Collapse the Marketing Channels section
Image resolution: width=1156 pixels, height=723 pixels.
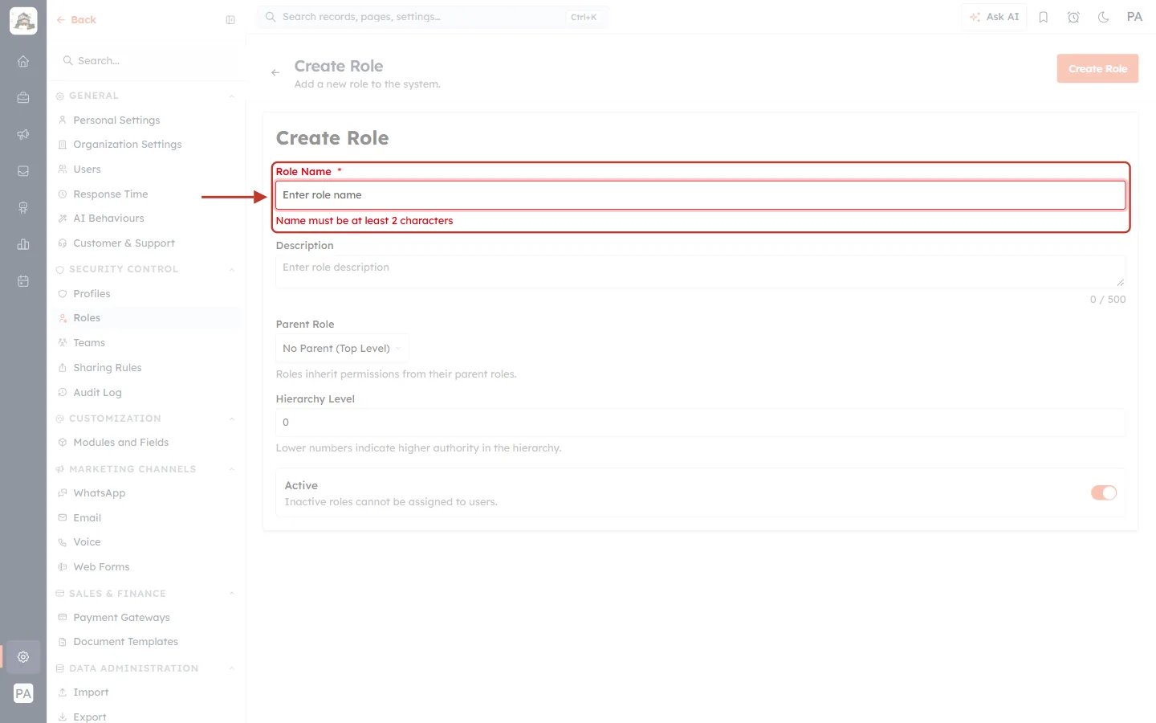click(x=231, y=470)
